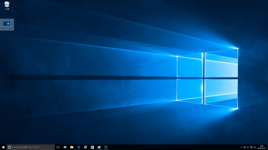Viewport: 268px width, 150px height.
Task: Open the Action Center notifications icon
Action: (x=251, y=147)
